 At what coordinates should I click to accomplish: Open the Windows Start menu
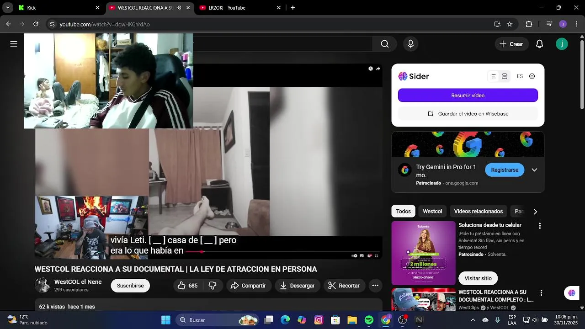click(166, 320)
